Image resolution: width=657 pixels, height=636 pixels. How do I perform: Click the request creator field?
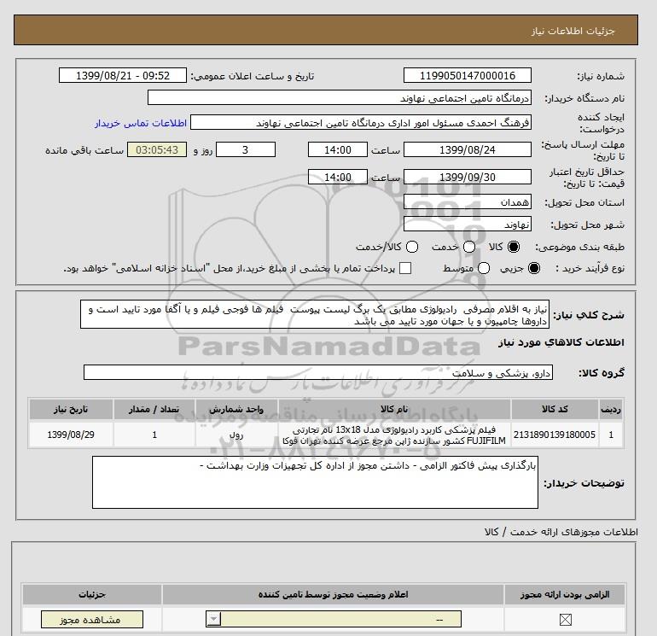pyautogui.click(x=361, y=123)
